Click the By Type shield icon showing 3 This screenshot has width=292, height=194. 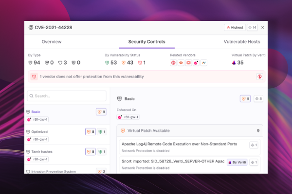click(60, 63)
